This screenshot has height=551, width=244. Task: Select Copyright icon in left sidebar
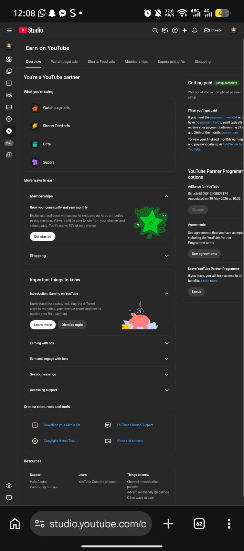pyautogui.click(x=9, y=119)
